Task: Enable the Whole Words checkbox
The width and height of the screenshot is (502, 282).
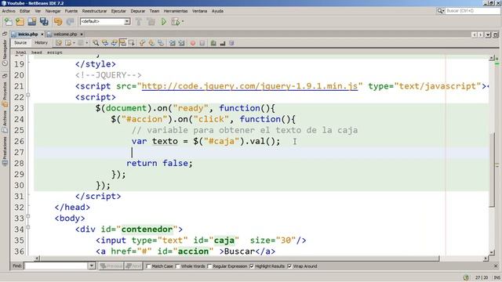Action: (178, 266)
